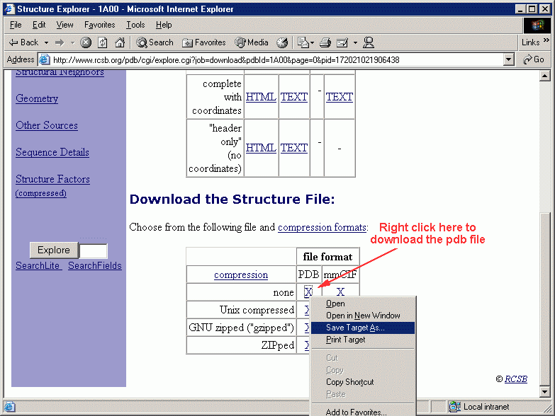Refresh the page using Refresh icon
This screenshot has height=416, width=555.
pyautogui.click(x=103, y=42)
